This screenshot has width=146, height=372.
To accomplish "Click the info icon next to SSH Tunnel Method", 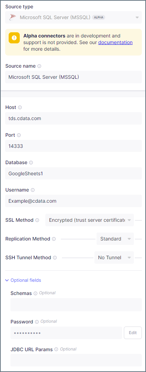I will pos(55,257).
